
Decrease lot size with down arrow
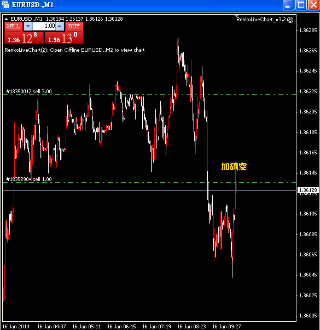pyautogui.click(x=28, y=26)
